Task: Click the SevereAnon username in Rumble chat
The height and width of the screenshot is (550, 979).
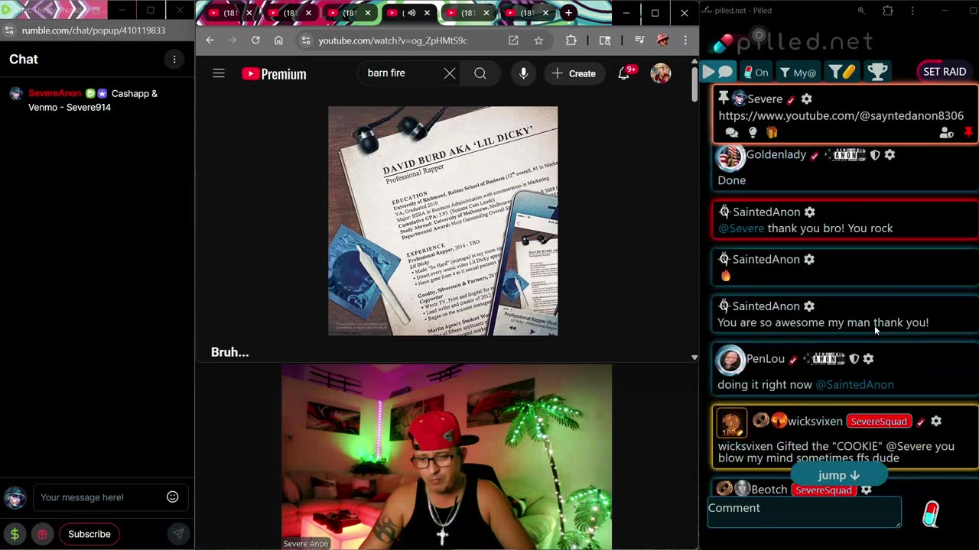Action: [x=54, y=93]
